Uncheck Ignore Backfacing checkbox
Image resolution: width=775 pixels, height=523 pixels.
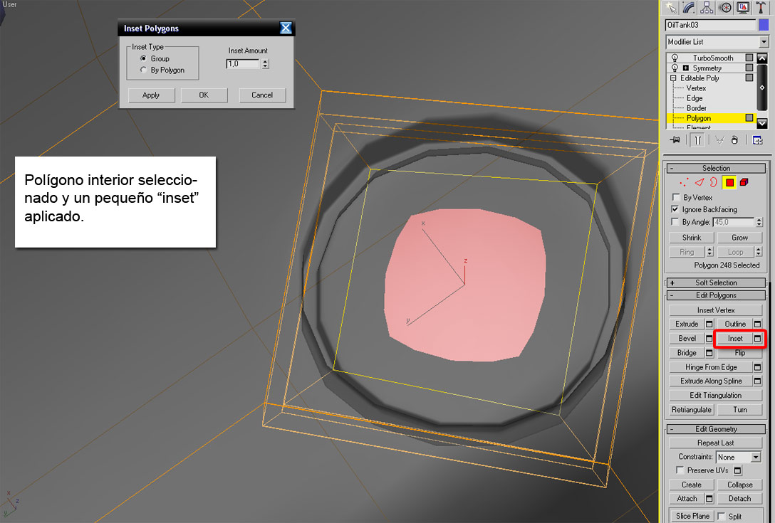[675, 209]
